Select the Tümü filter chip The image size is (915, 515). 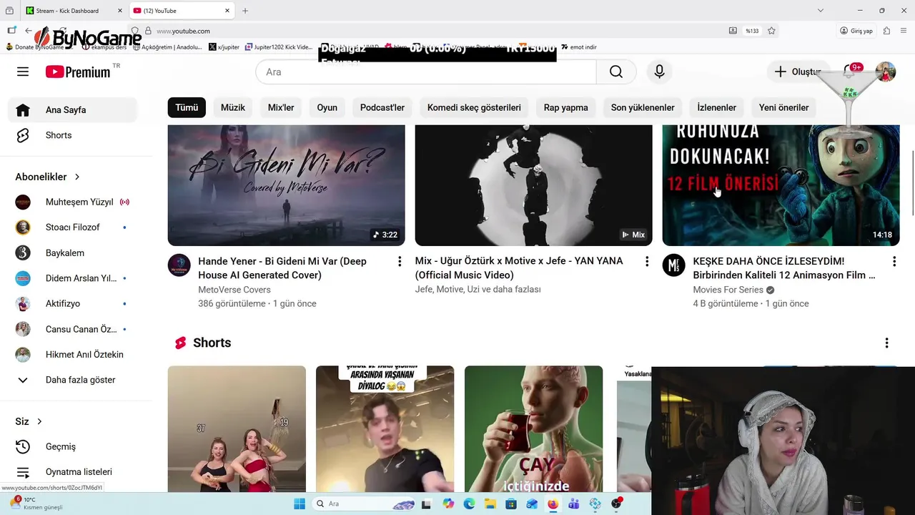(187, 107)
